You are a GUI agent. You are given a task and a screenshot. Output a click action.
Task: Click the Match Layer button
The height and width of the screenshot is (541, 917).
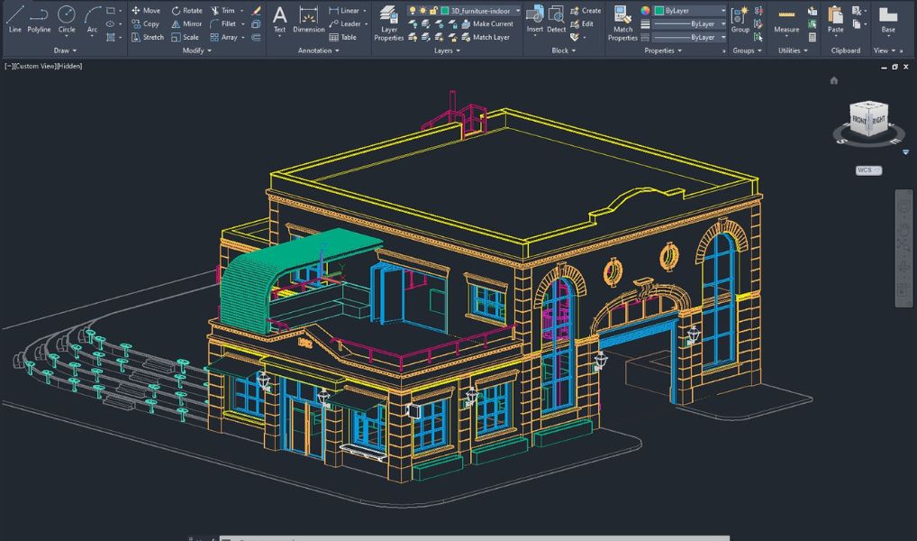click(x=486, y=37)
